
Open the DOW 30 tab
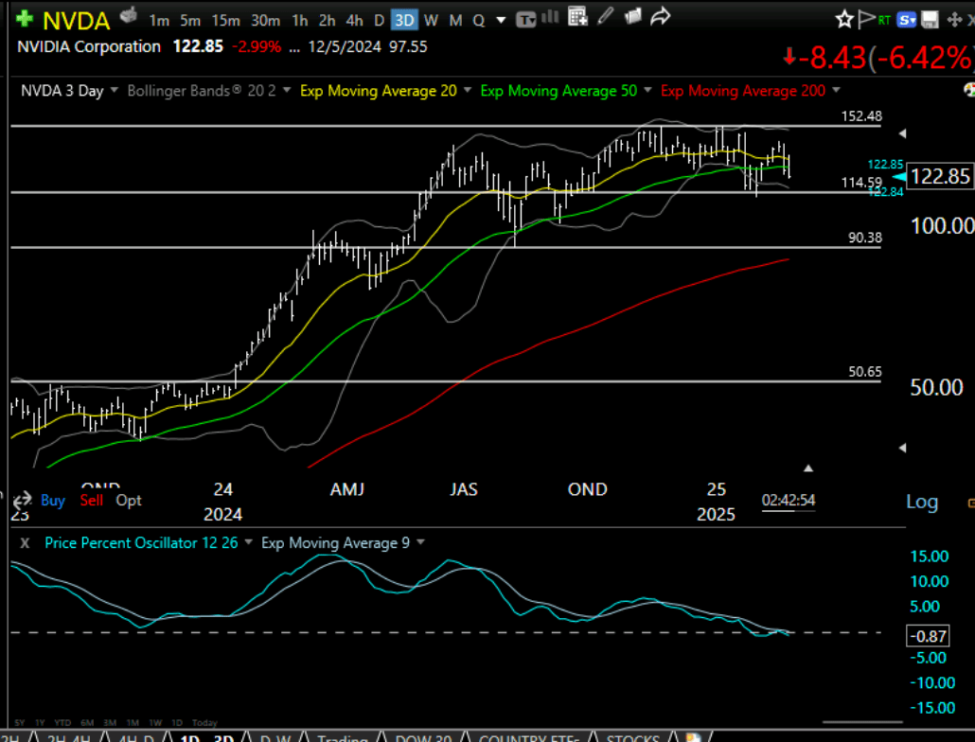(x=422, y=737)
